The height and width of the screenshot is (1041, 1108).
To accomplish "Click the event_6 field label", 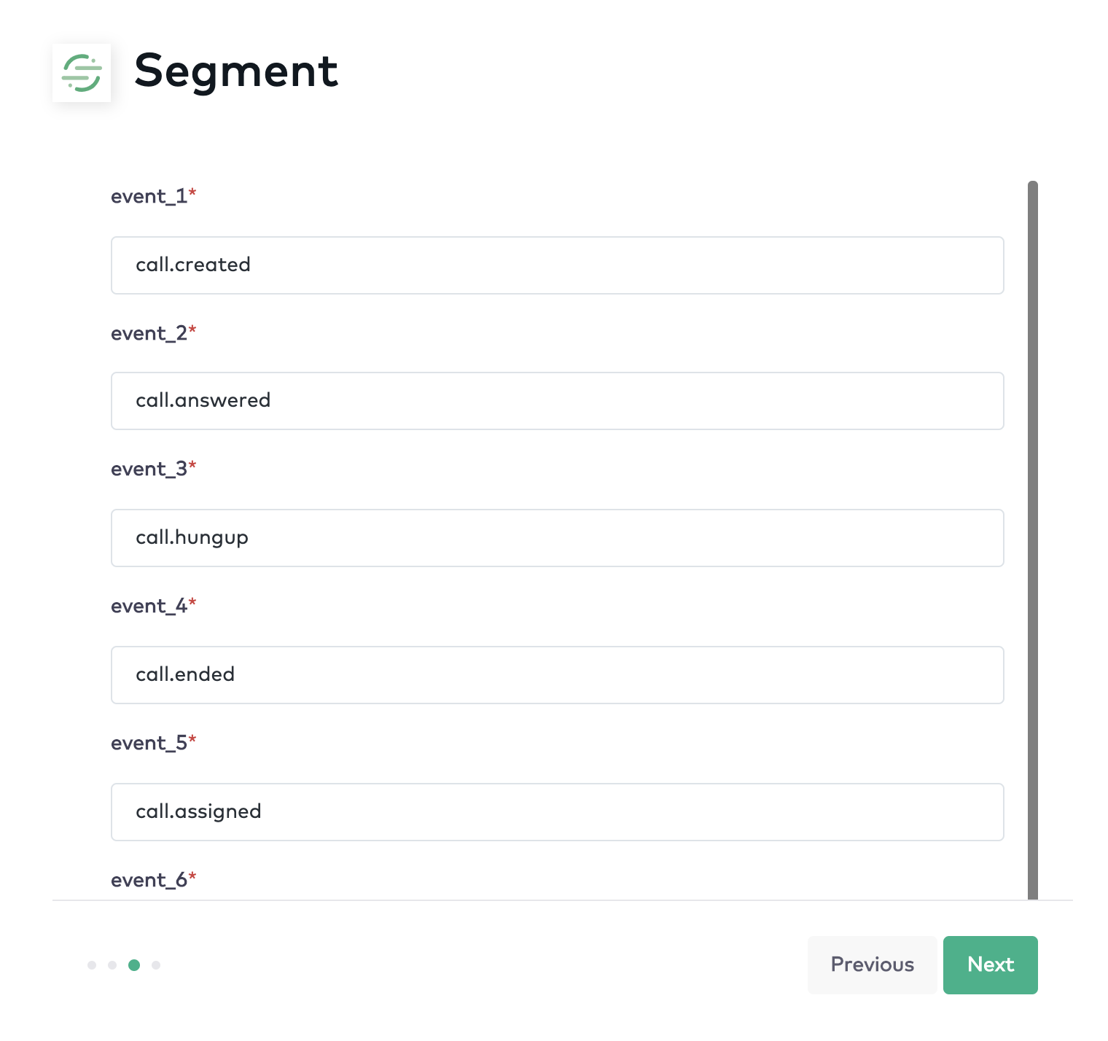I will pos(150,879).
